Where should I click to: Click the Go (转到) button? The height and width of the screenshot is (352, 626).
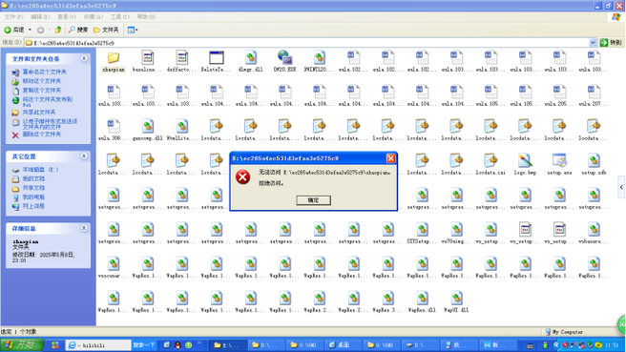click(x=612, y=43)
